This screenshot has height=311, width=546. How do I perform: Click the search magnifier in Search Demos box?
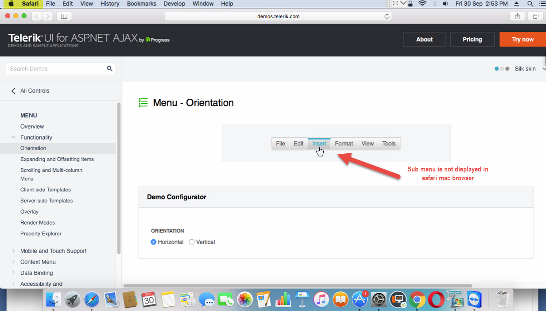(x=109, y=69)
